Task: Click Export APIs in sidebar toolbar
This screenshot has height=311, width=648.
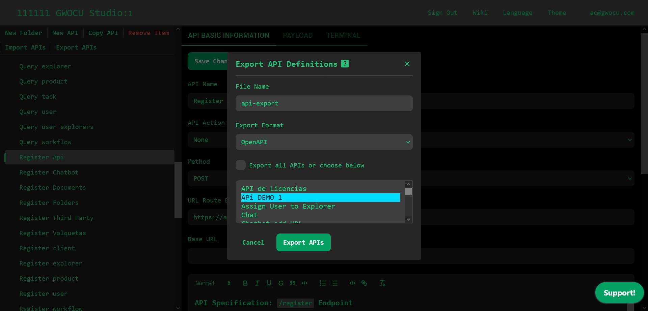Action: [76, 48]
